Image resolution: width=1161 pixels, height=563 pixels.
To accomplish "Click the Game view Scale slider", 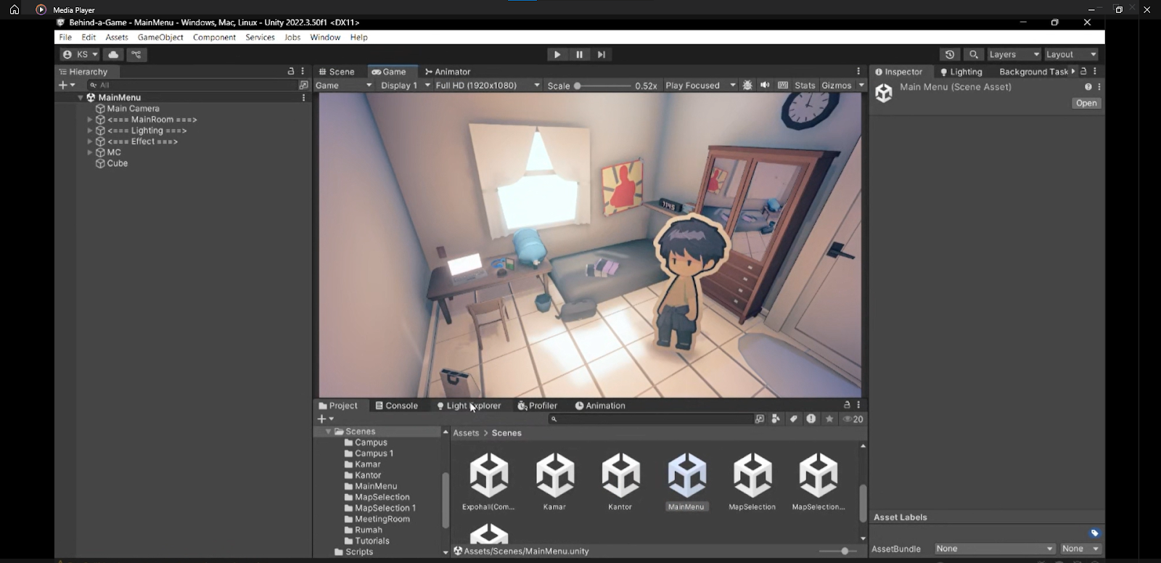I will (602, 86).
